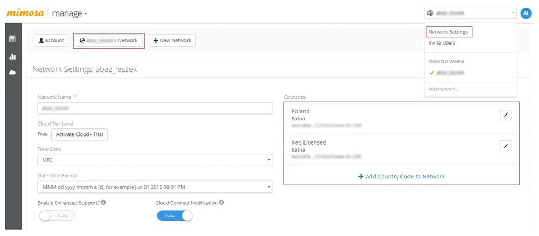539x236 pixels.
Task: Show info for Enable Enhanced Support
Action: click(103, 203)
